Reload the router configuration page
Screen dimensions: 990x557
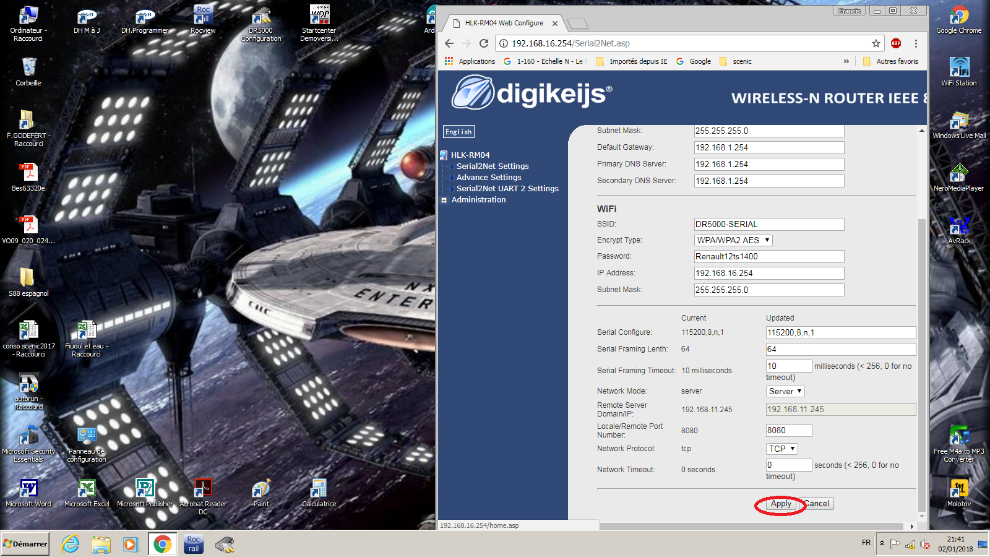point(484,43)
